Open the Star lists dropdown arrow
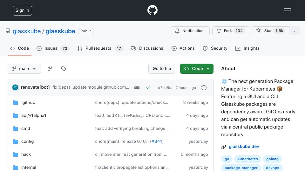This screenshot has width=305, height=171. coord(295,31)
